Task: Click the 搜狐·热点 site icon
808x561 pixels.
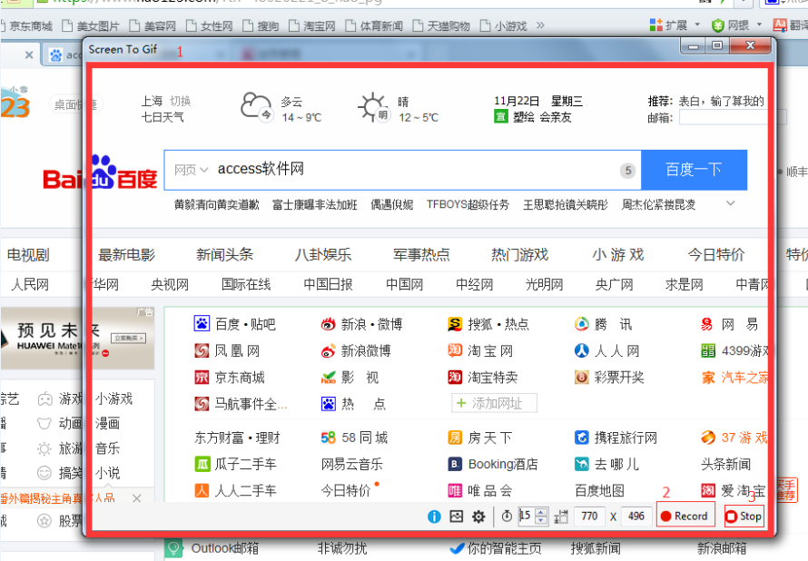Action: [x=455, y=324]
